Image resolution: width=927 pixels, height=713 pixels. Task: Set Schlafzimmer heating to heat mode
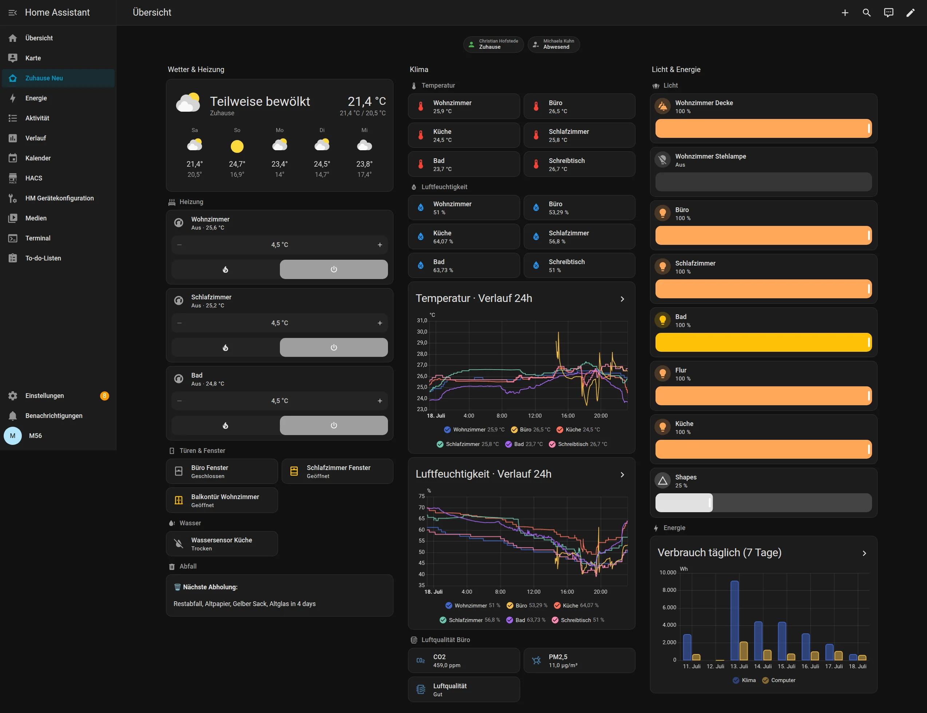point(225,347)
